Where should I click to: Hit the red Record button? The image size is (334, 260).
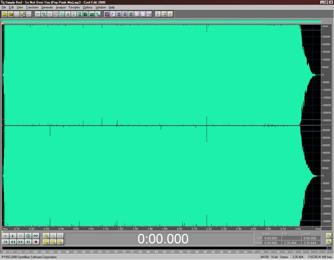tap(36, 242)
